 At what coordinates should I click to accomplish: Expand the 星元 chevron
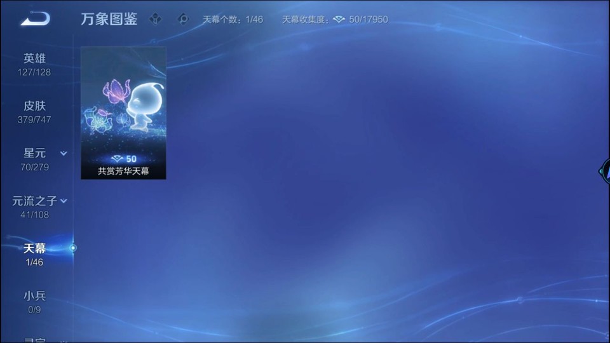[64, 153]
